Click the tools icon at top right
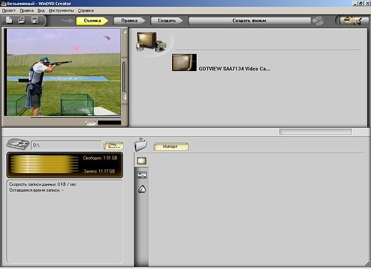Image resolution: width=371 pixels, height=269 pixels. pyautogui.click(x=351, y=20)
